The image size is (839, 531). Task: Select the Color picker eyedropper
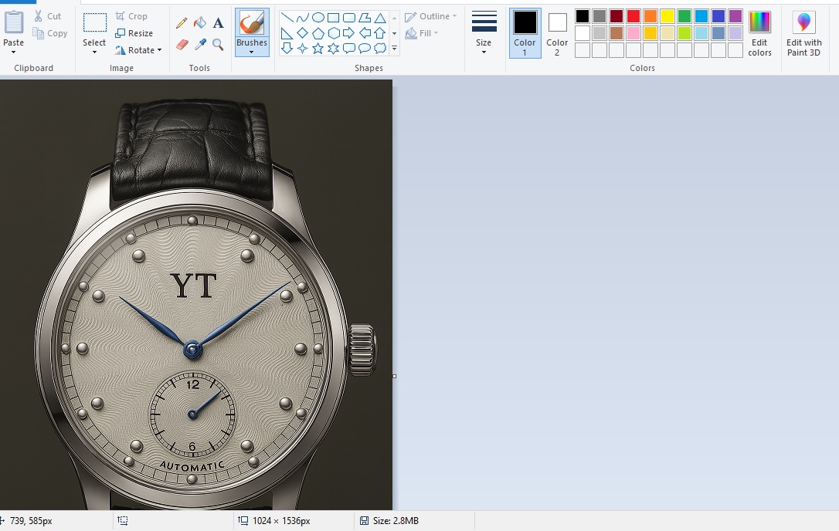point(200,45)
